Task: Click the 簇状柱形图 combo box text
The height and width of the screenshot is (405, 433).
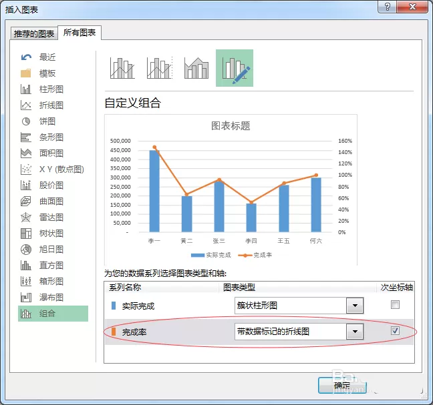Action: pyautogui.click(x=257, y=306)
